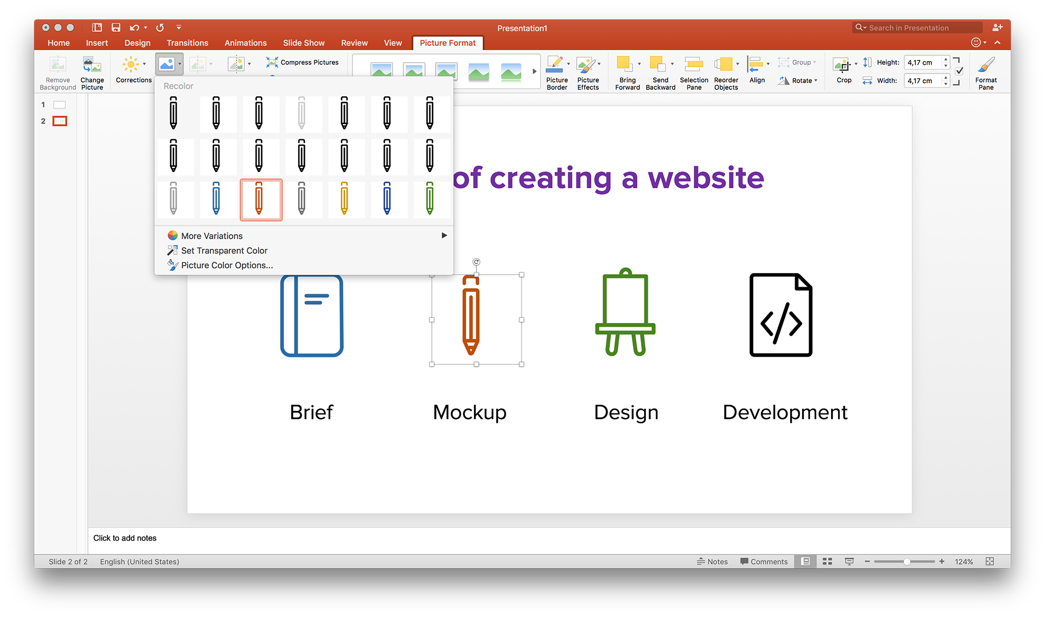This screenshot has width=1045, height=617.
Task: Open the Rotate dropdown
Action: pos(798,80)
